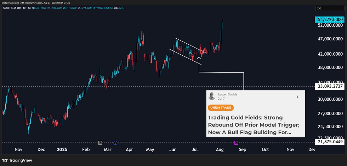Click the Vol 2.42M reading
347x166 pixels.
(x=119, y=8)
